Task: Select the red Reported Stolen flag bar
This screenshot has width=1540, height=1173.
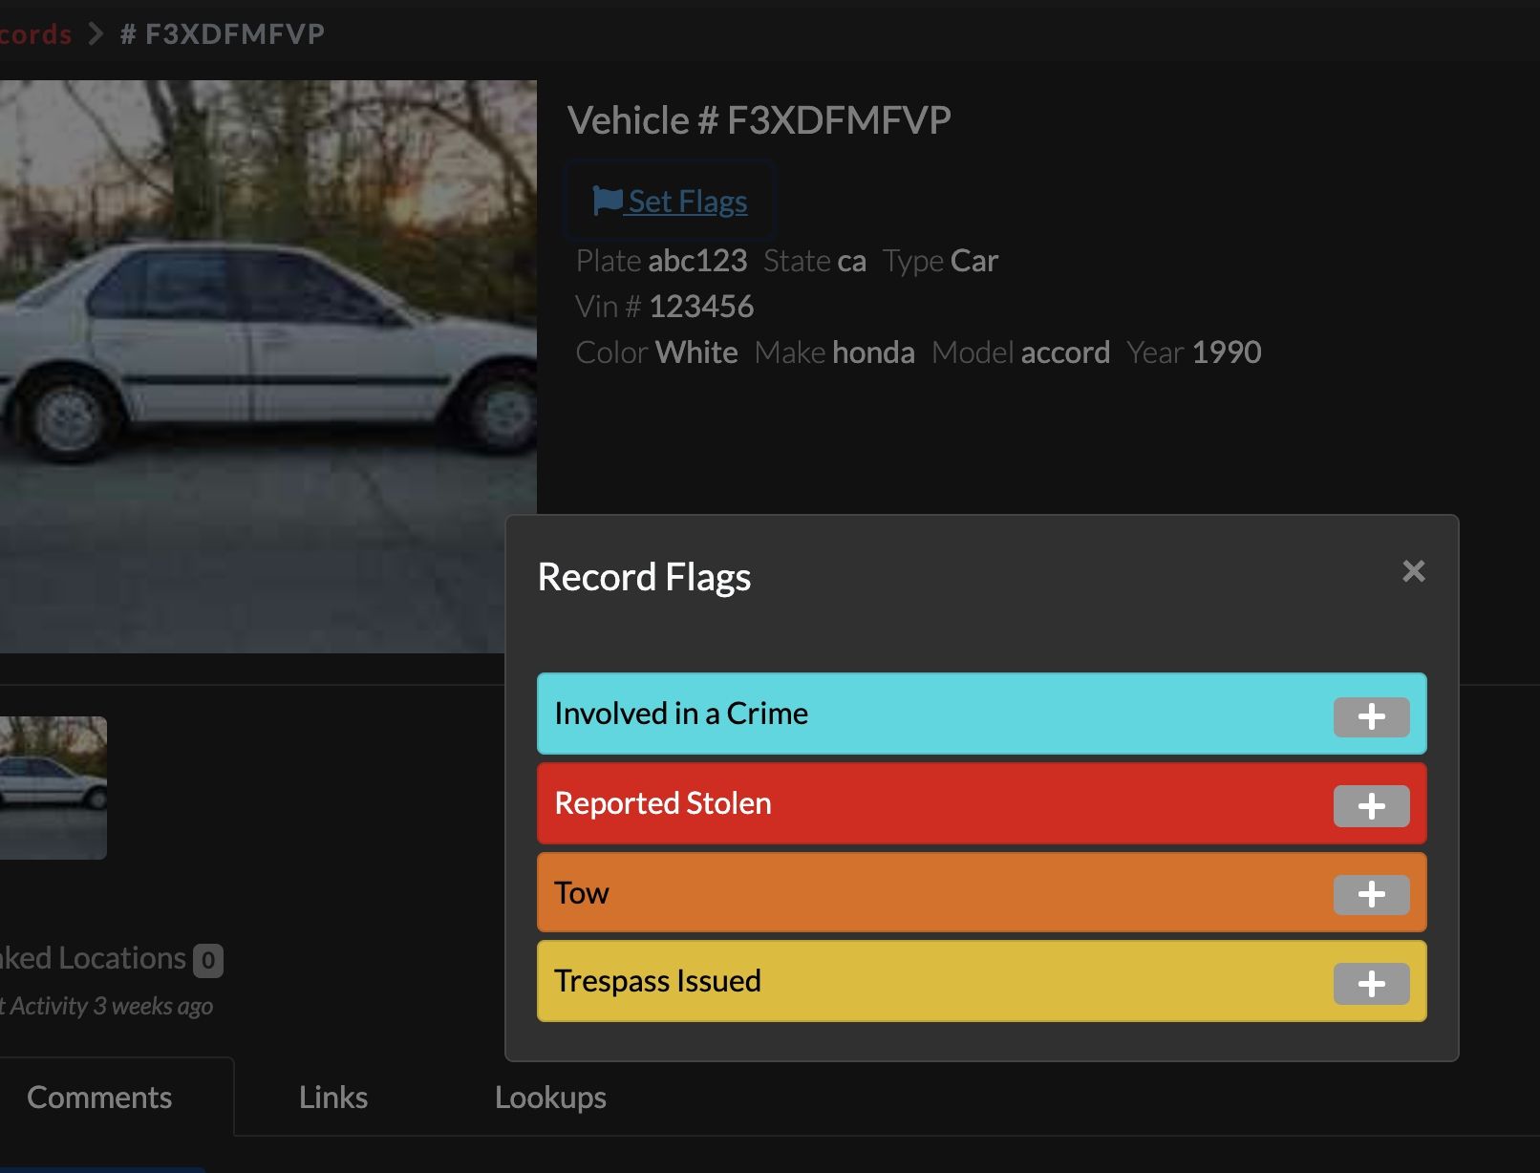Action: pos(860,803)
